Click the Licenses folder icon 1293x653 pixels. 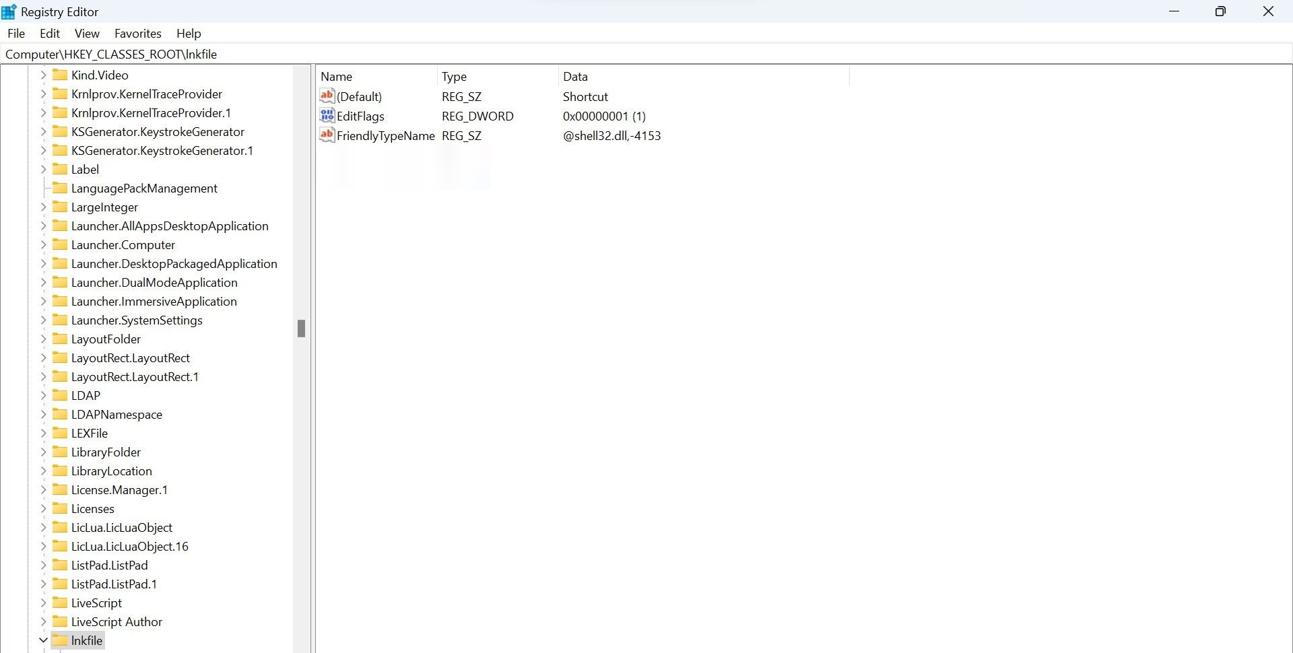[60, 508]
